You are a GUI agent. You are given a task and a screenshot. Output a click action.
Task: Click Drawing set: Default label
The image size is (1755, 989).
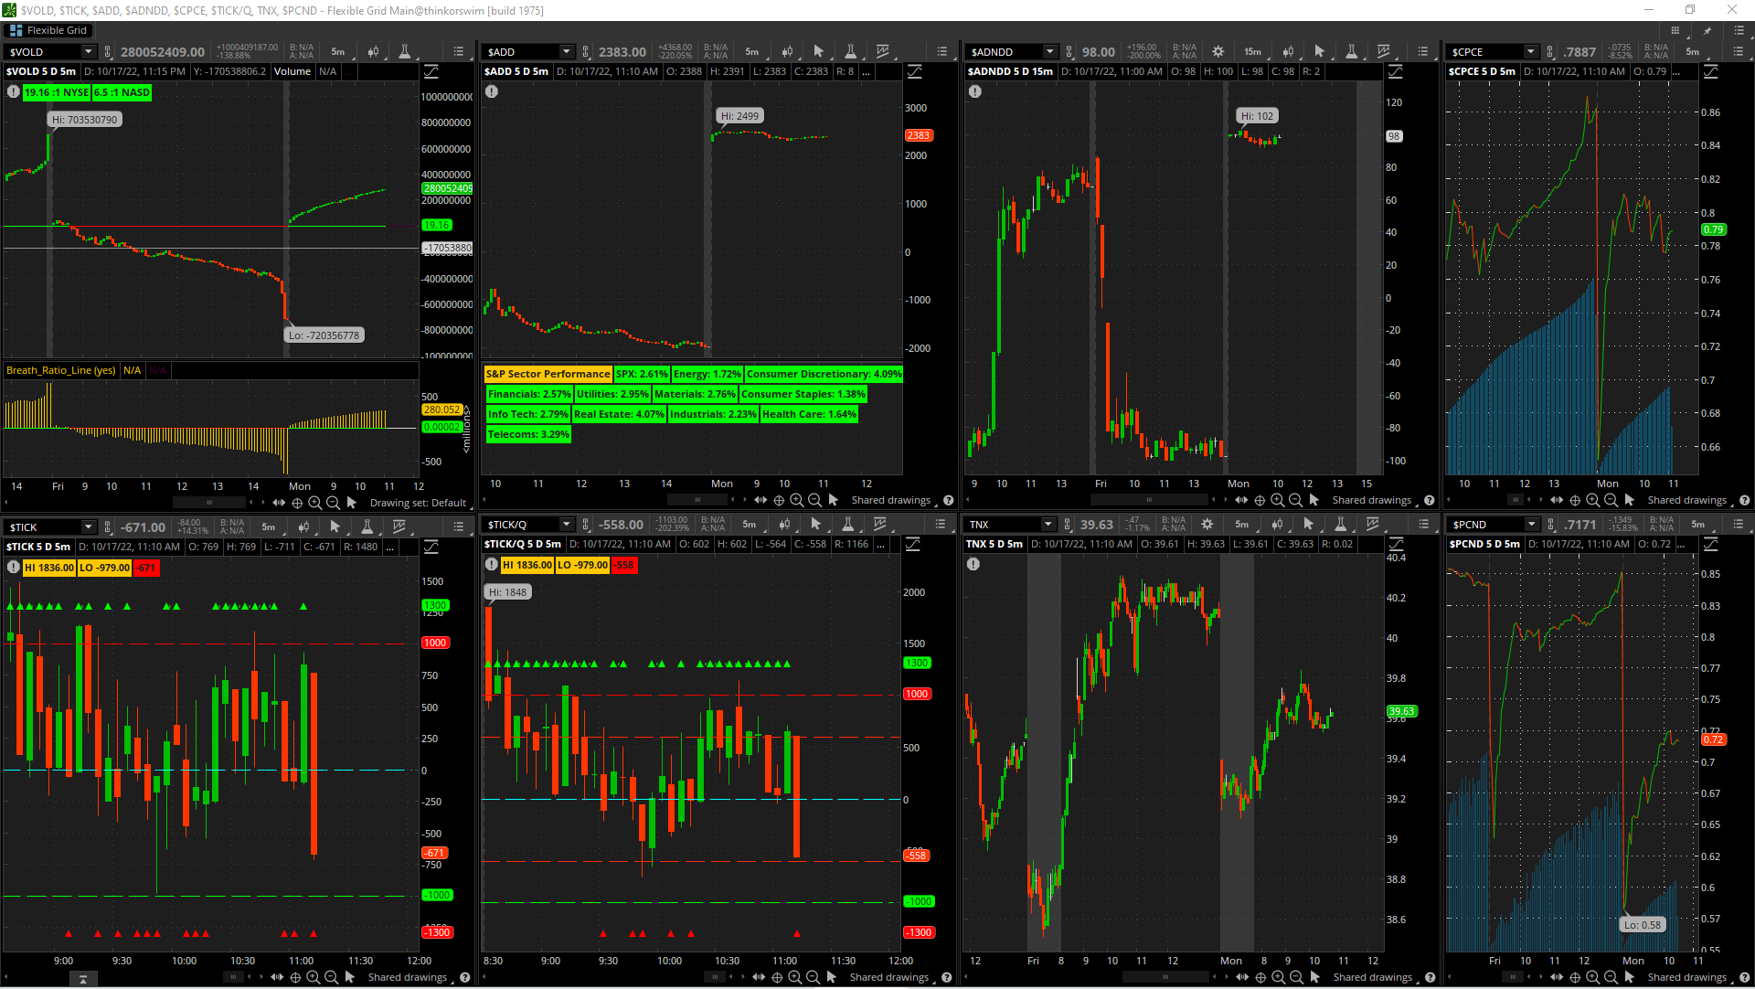[x=418, y=503]
